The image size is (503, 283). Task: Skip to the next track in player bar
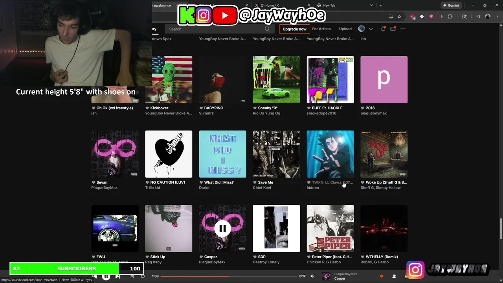coord(117,276)
